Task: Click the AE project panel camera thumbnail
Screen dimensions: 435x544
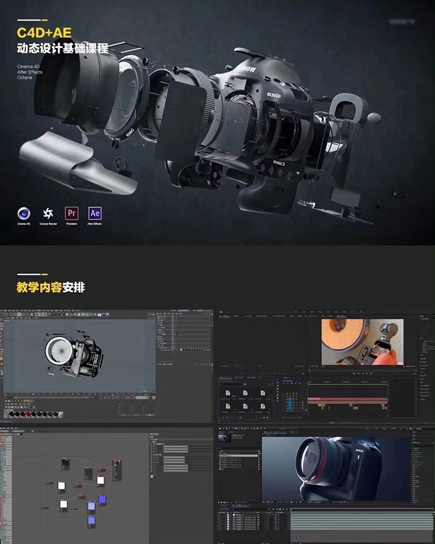Action: pyautogui.click(x=225, y=438)
